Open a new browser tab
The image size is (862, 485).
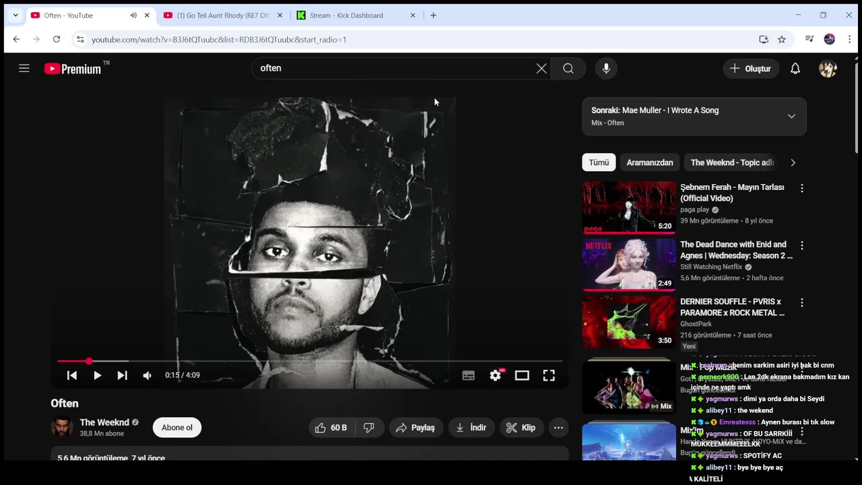click(433, 15)
